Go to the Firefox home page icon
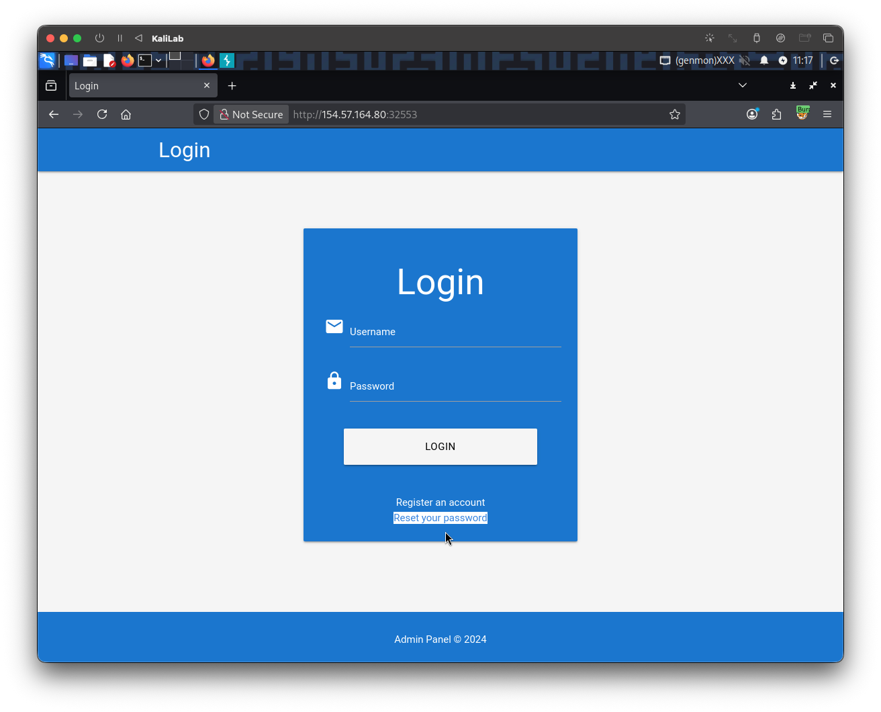The height and width of the screenshot is (712, 881). (126, 114)
